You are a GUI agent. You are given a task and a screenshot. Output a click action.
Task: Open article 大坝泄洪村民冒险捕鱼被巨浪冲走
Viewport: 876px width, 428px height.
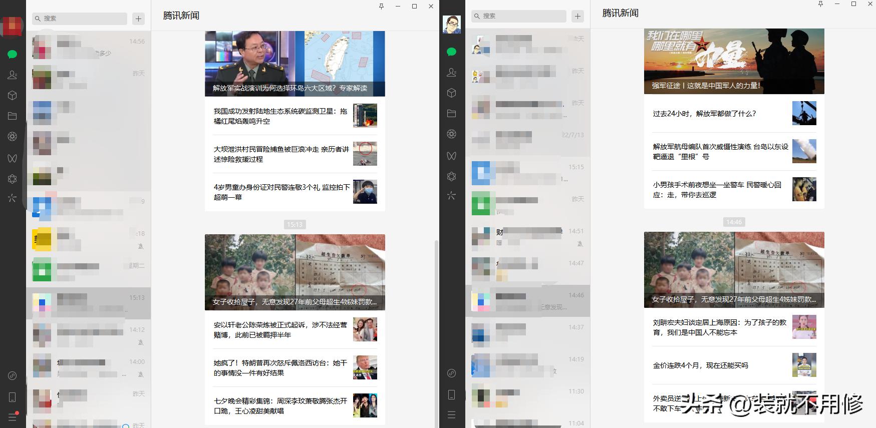(295, 154)
